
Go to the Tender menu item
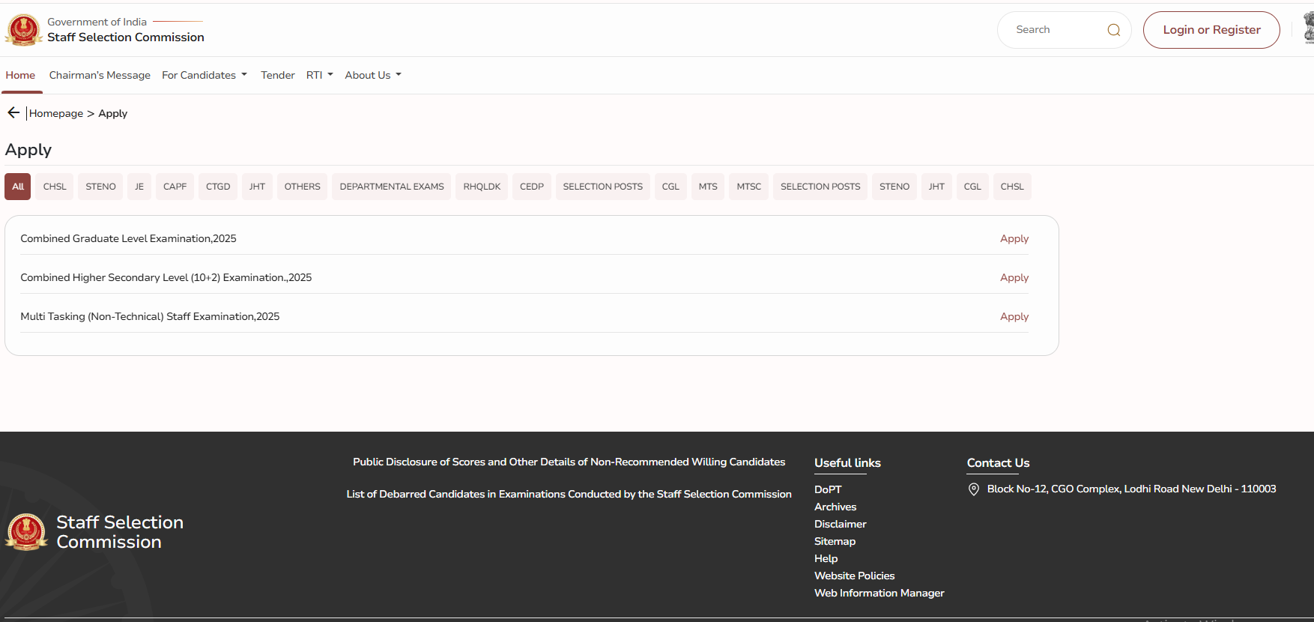coord(277,75)
